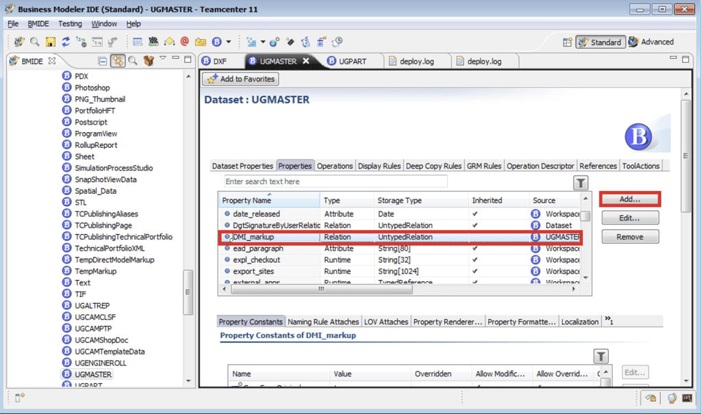Click the Save icon in the main toolbar

50,41
